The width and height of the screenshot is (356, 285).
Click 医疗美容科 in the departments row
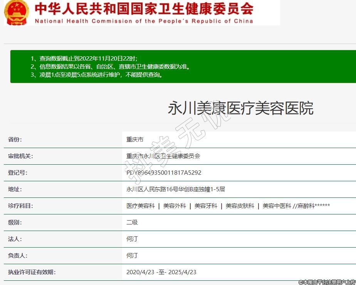[141, 206]
